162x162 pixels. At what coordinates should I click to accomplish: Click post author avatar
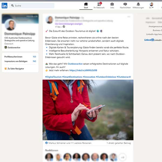click(x=49, y=20)
